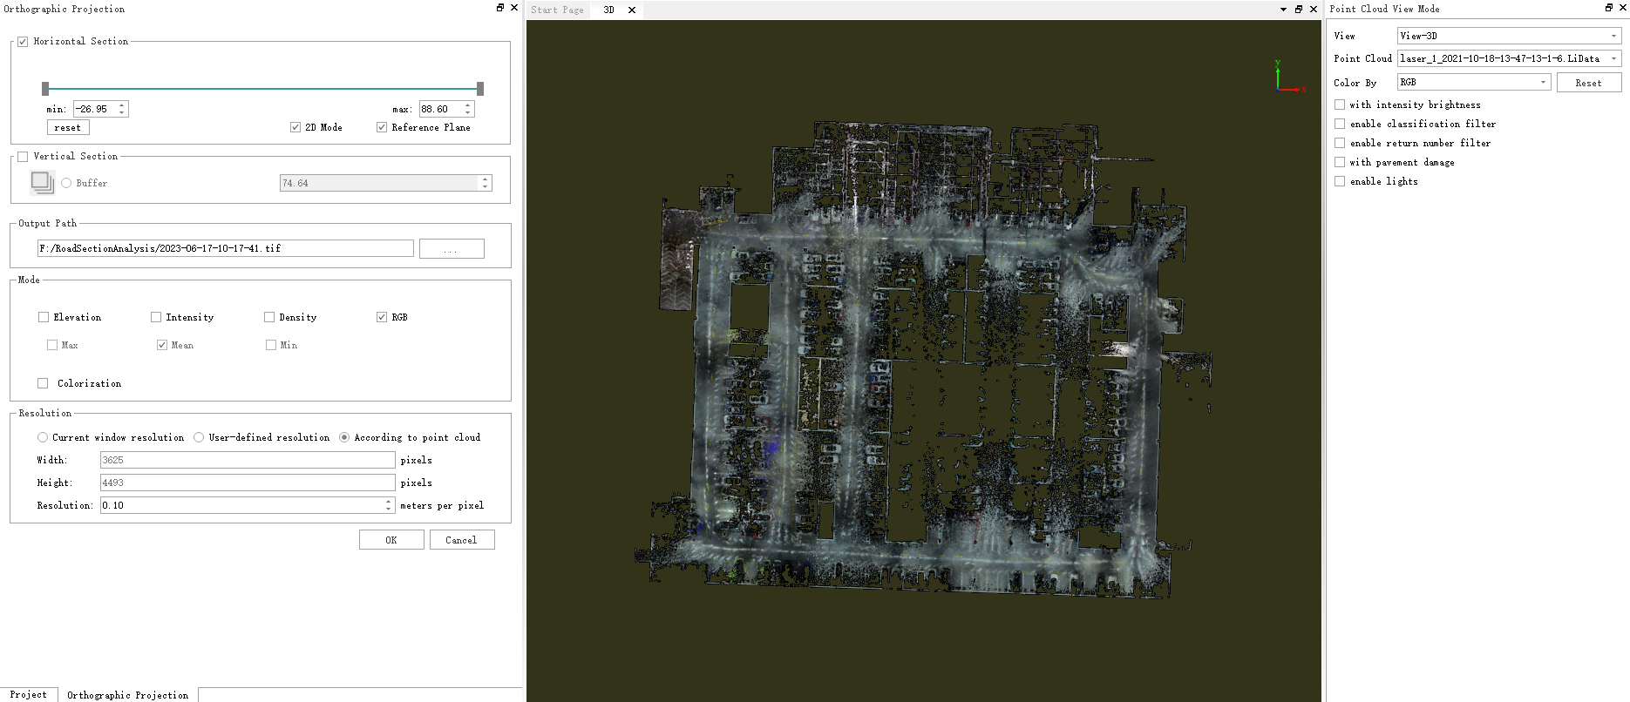
Task: Float the 3D view window
Action: coord(1299,10)
